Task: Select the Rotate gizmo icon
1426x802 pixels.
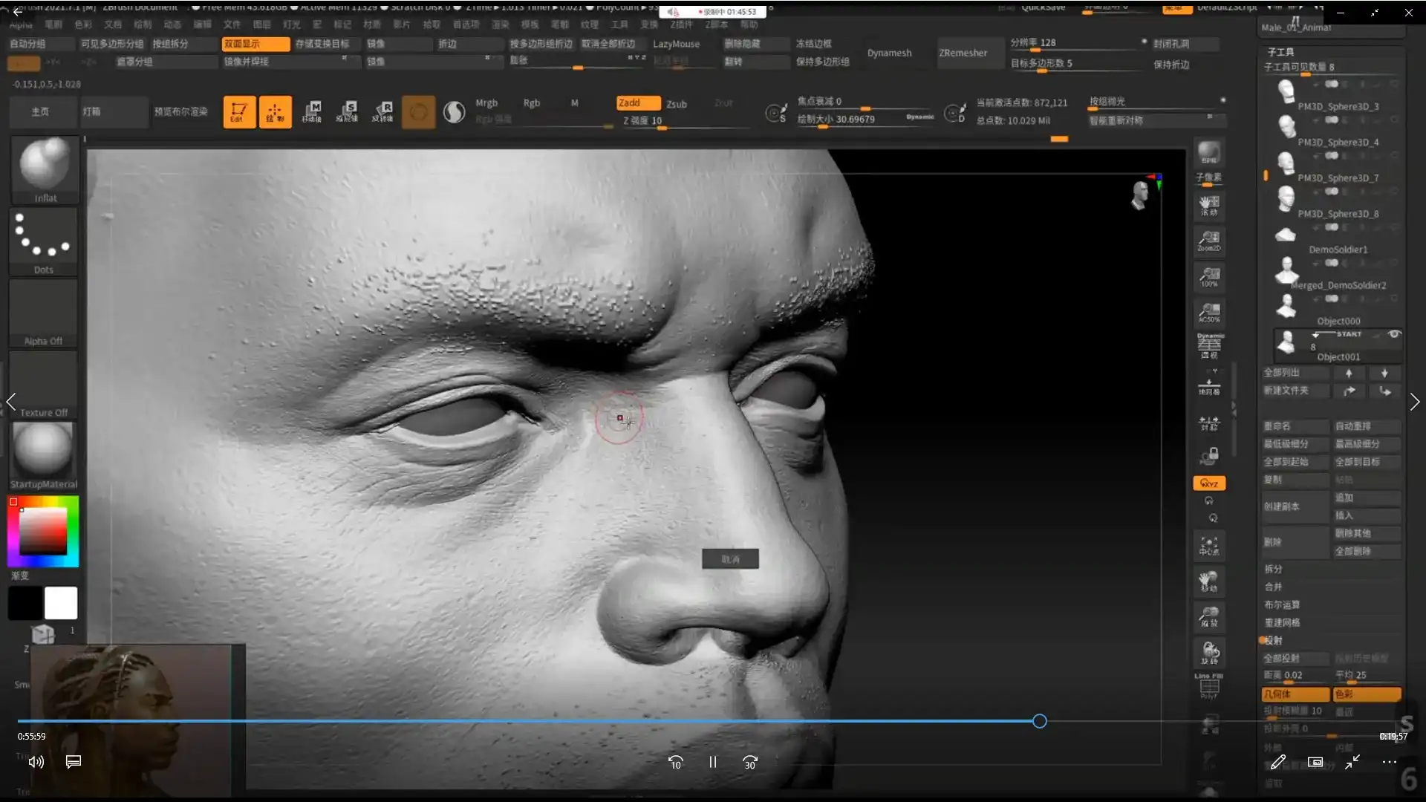Action: [382, 112]
